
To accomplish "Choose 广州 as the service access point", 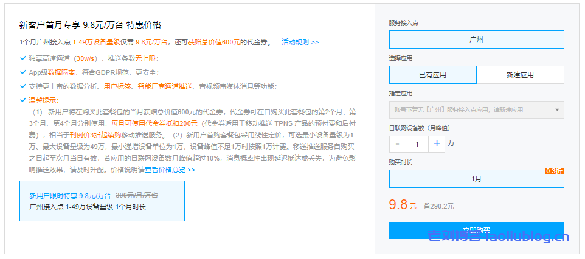I will pos(476,40).
